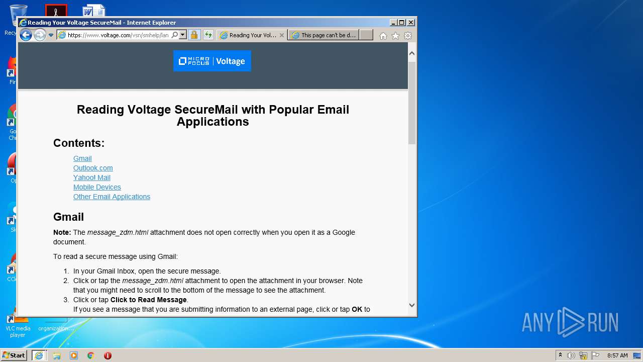Expand the address bar autocomplete dropdown

pyautogui.click(x=183, y=35)
